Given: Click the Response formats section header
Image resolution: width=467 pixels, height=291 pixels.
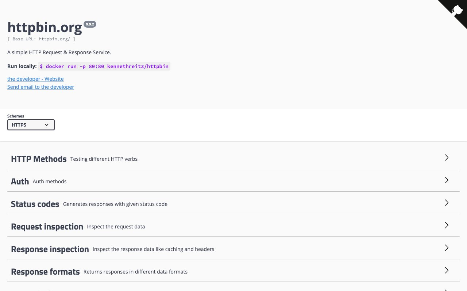Looking at the screenshot, I should [45, 271].
